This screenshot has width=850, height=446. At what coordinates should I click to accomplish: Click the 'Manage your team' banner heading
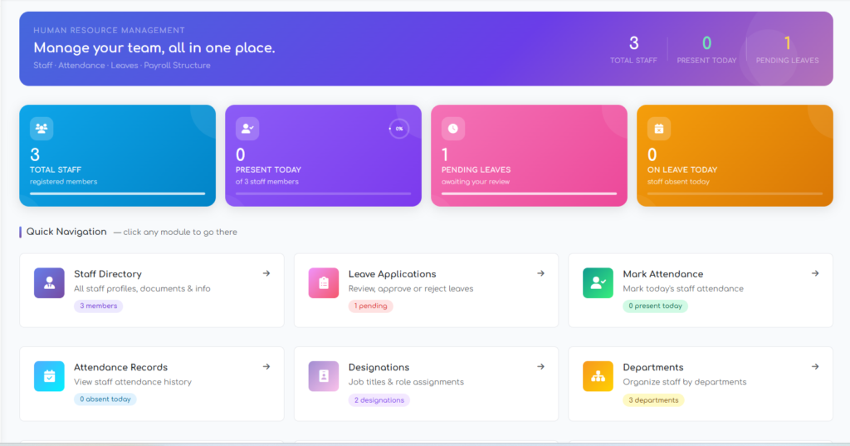(x=154, y=47)
